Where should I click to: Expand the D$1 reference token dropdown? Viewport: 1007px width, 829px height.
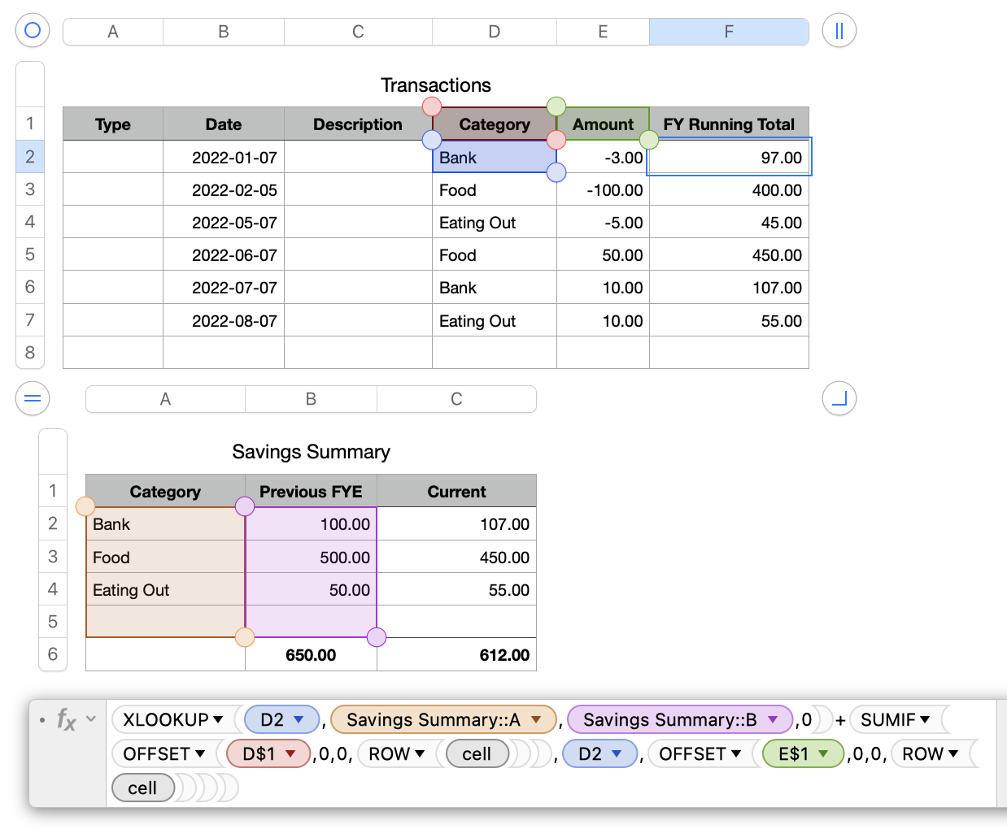pos(291,753)
